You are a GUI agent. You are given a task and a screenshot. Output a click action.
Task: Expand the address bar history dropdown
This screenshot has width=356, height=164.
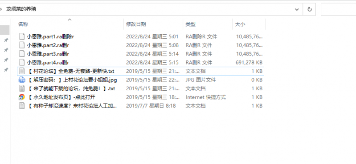tap(297, 9)
